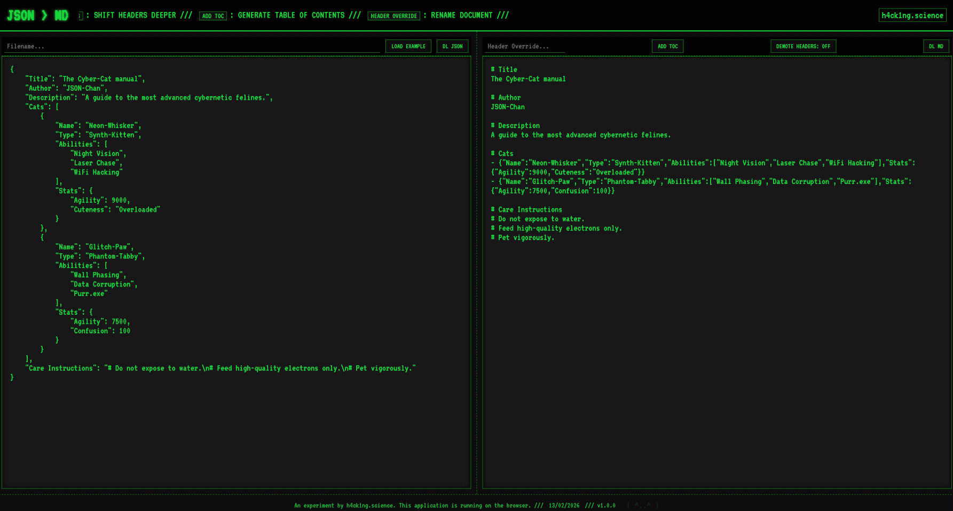
Task: Click the footer date 13/02/2026
Action: pos(564,506)
